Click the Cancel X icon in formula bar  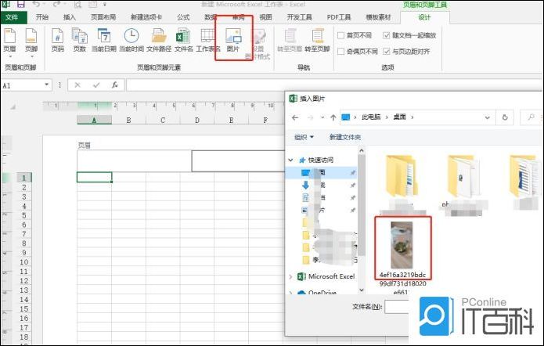77,85
